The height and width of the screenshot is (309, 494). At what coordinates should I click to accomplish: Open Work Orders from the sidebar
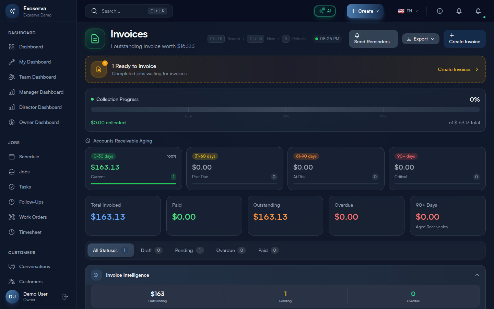pos(33,217)
